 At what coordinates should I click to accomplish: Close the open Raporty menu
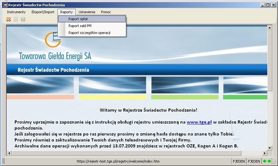click(67, 12)
